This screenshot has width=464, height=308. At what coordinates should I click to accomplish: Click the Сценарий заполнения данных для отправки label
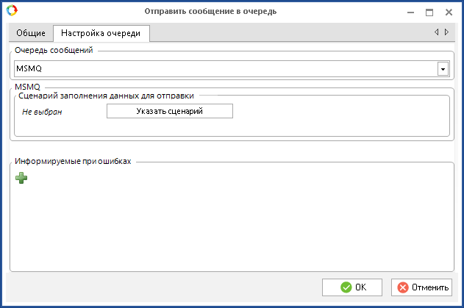coord(106,96)
